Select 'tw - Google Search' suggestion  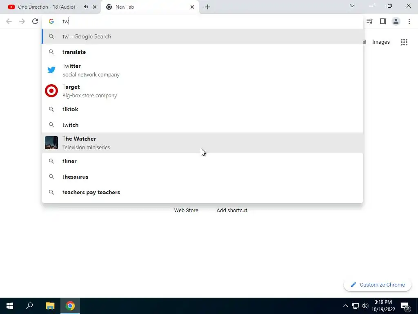tap(202, 36)
